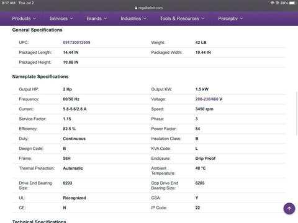Tap the Wi-Fi status icon
The width and height of the screenshot is (298, 223).
click(273, 3)
